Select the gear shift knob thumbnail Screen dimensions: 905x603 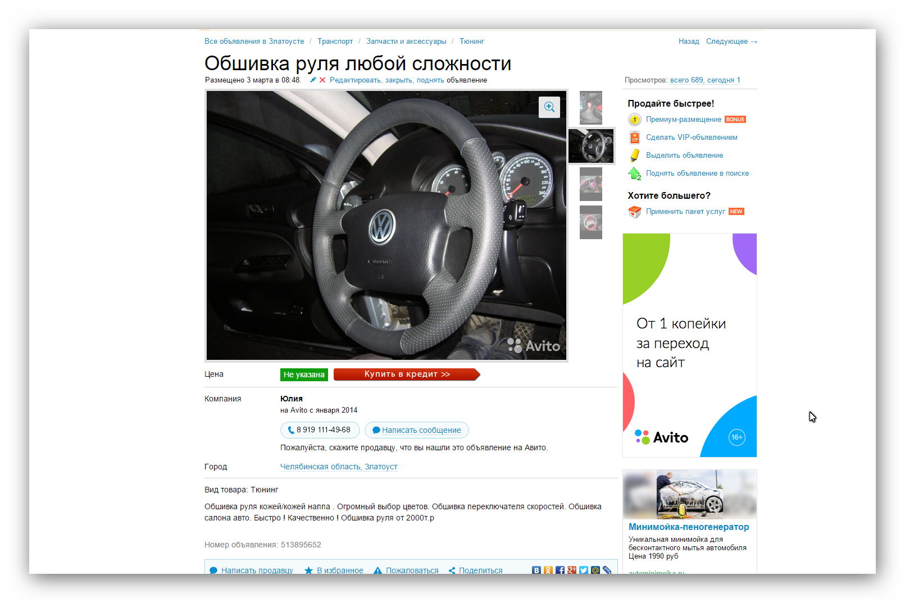(591, 108)
